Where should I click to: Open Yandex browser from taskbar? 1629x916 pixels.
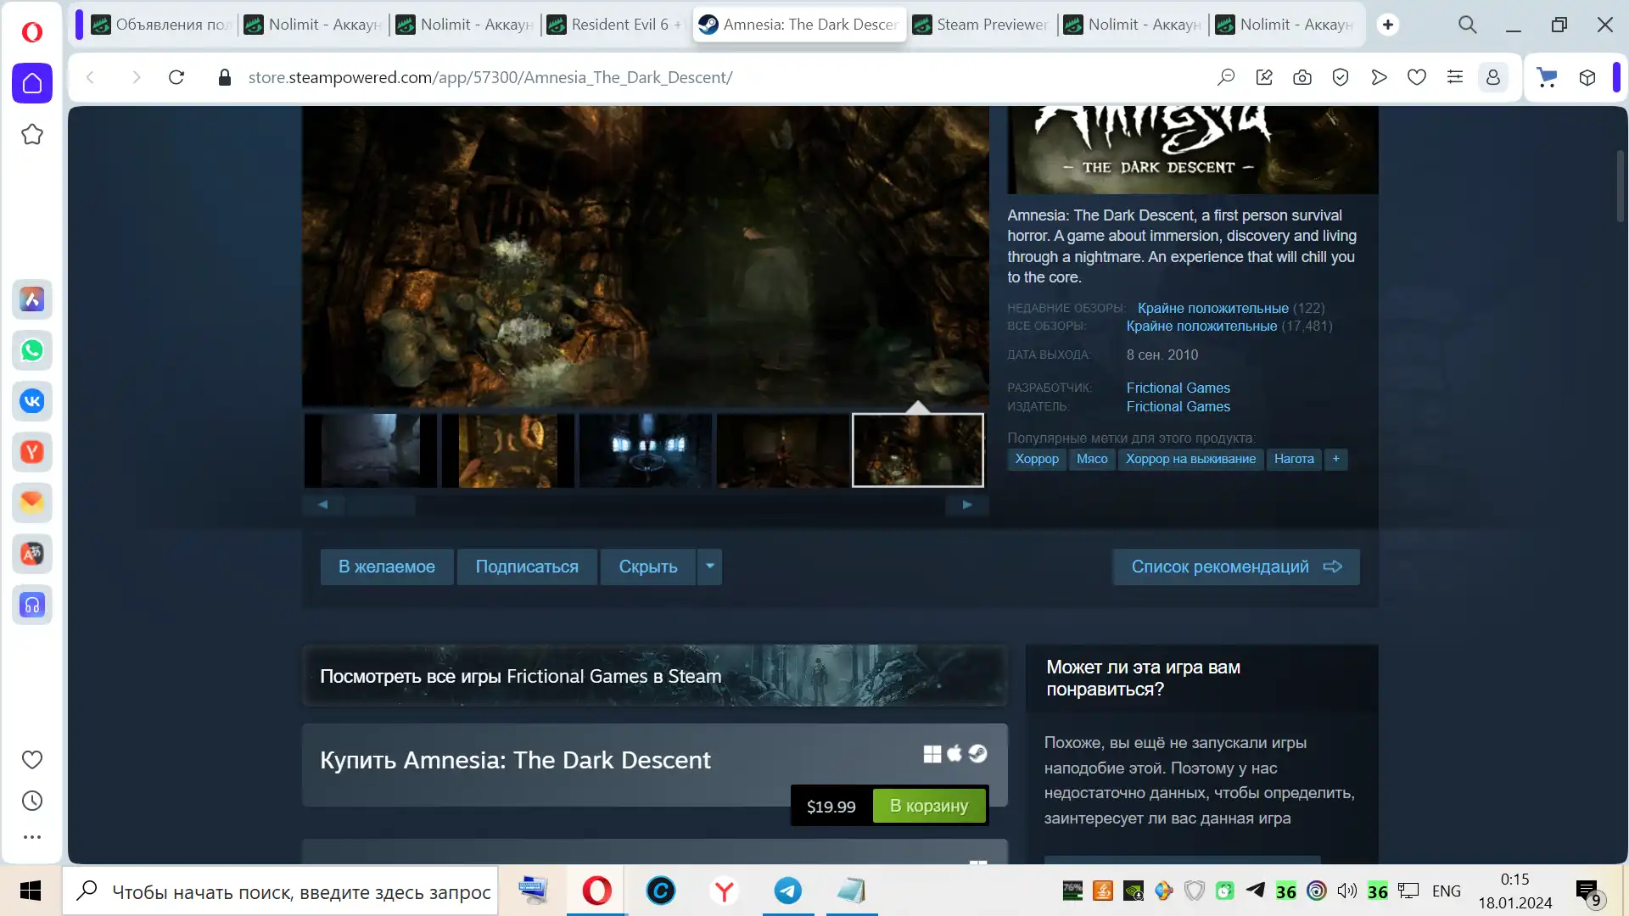click(725, 891)
